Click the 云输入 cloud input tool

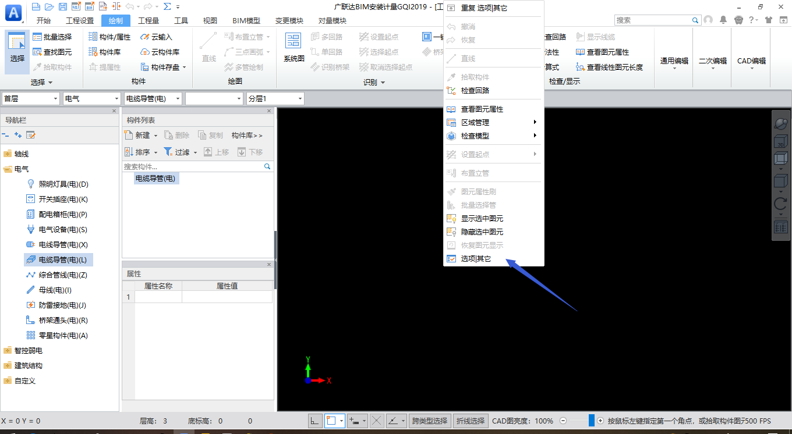(157, 37)
